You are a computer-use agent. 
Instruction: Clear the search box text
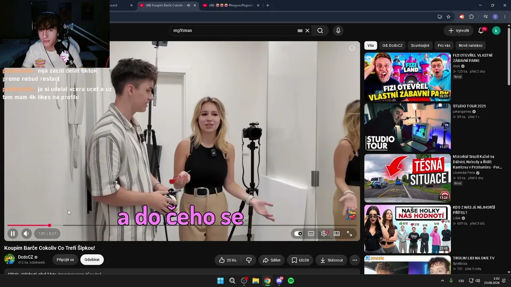(x=307, y=31)
